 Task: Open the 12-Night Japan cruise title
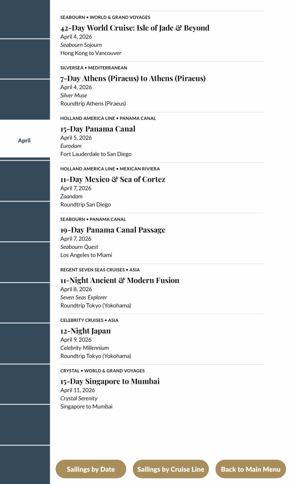85,331
